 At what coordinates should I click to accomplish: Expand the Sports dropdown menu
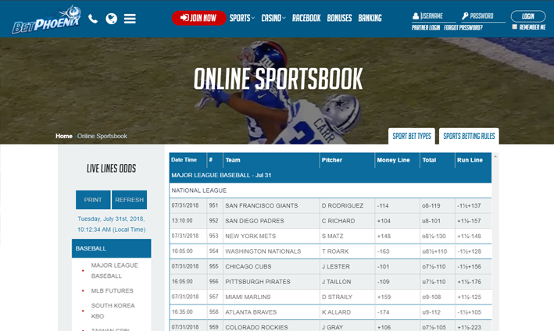[x=242, y=18]
